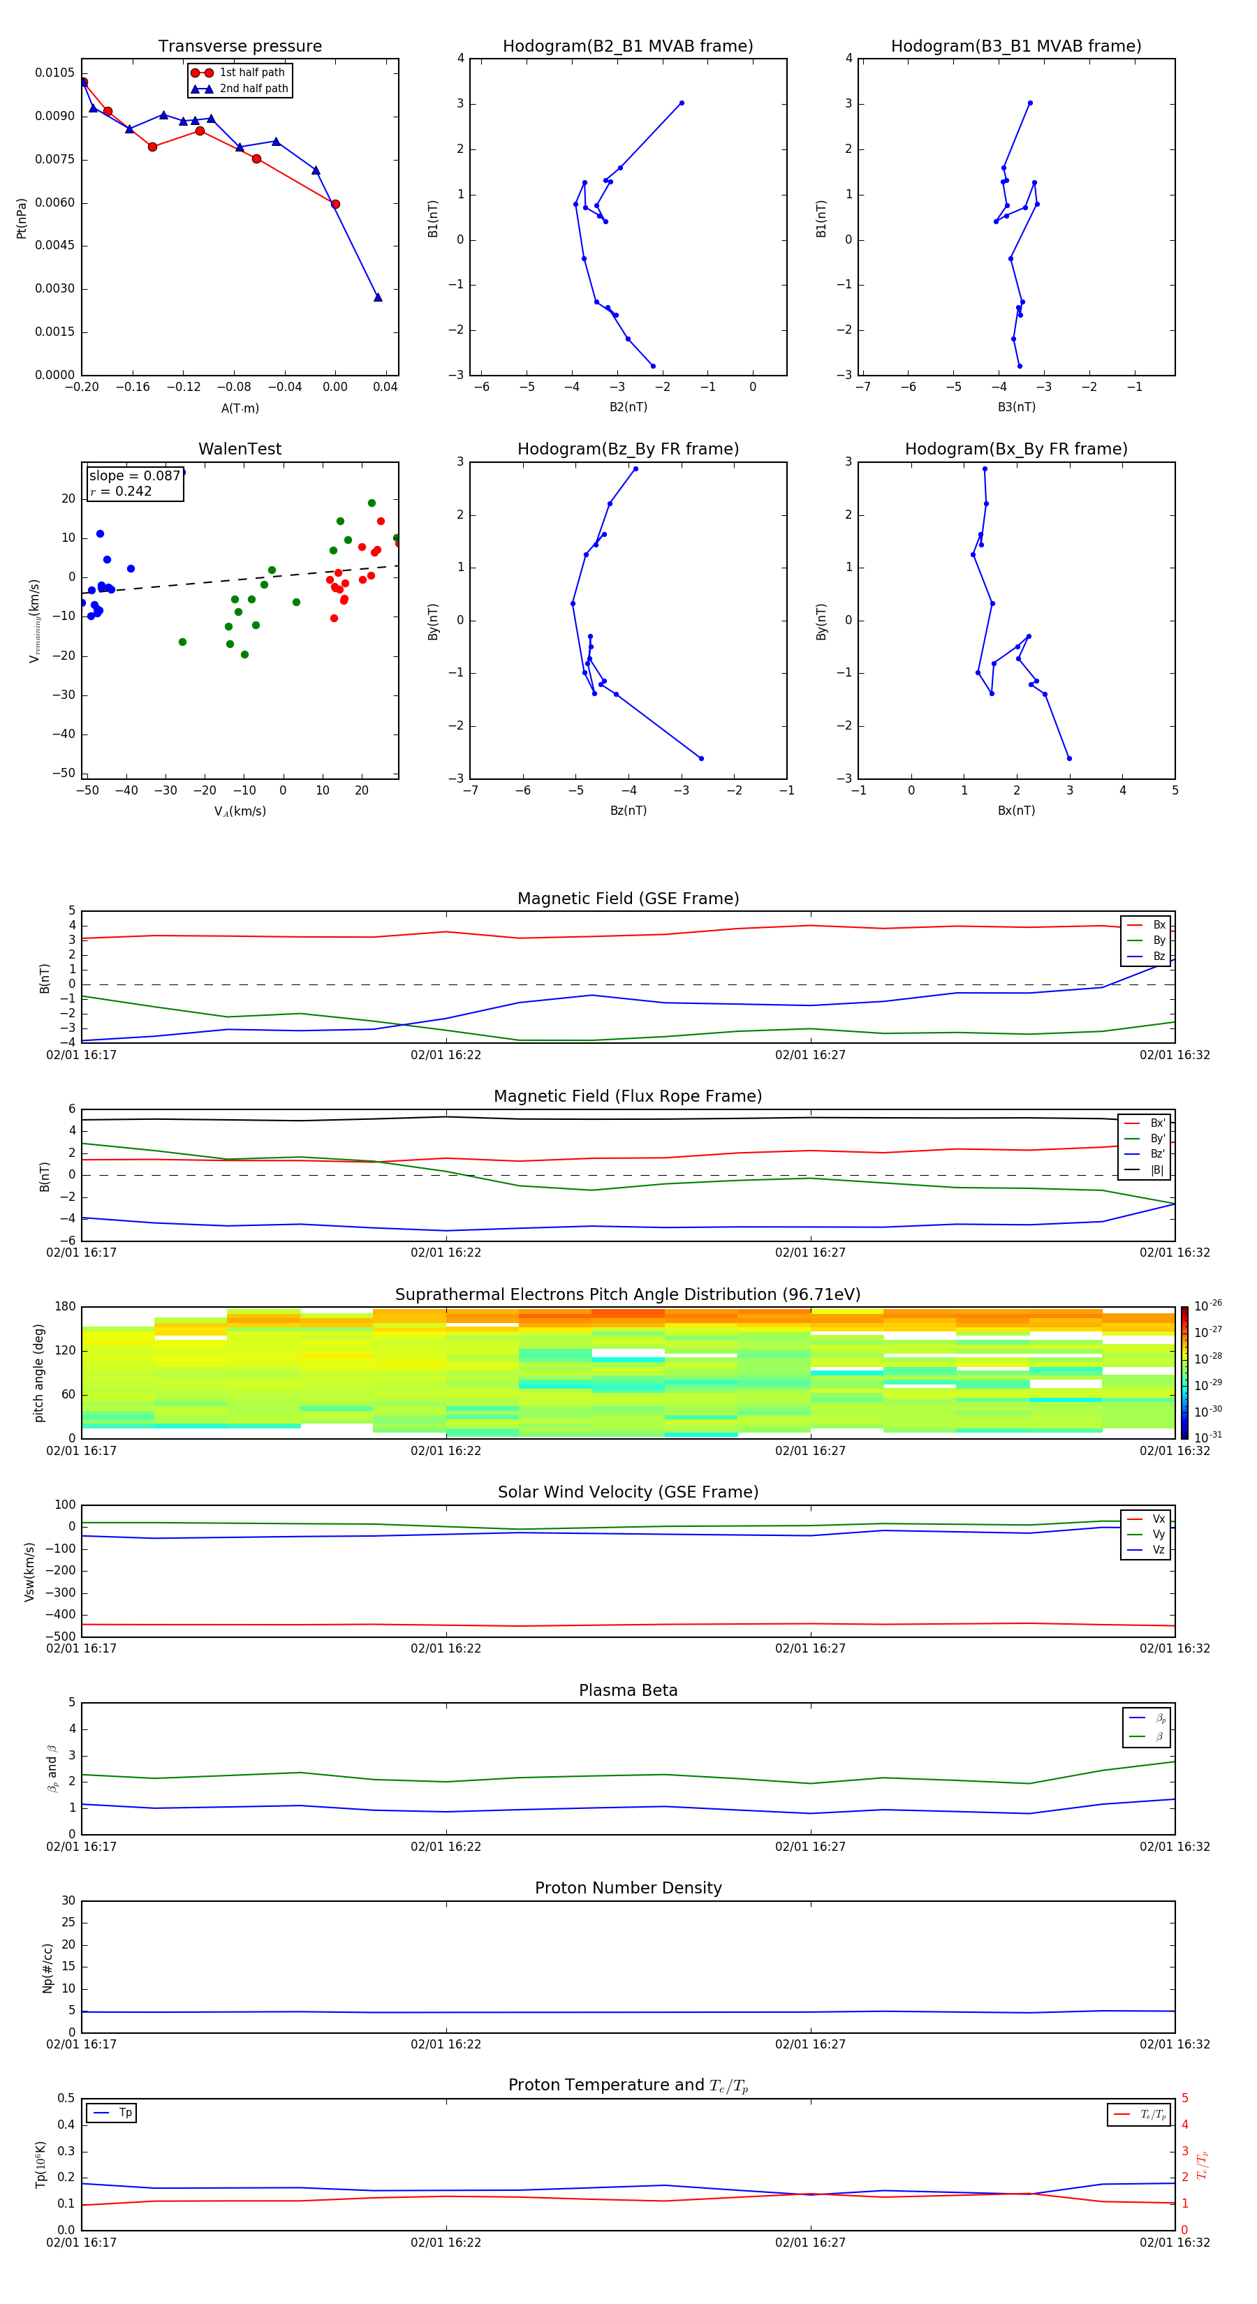Click the '02/01 16:27' tick under Plasma Beta plot
The height and width of the screenshot is (2304, 1257).
pos(811,1847)
